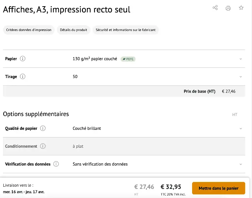Image resolution: width=252 pixels, height=198 pixels.
Task: Open Critères données d'impression tab
Action: [29, 30]
